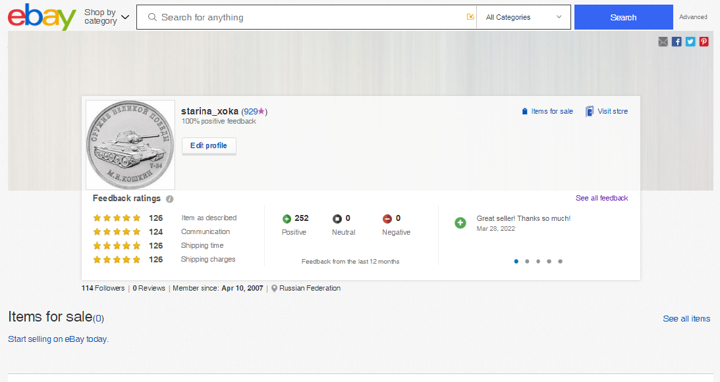
Task: Open Start selling on eBay today link
Action: [x=59, y=339]
